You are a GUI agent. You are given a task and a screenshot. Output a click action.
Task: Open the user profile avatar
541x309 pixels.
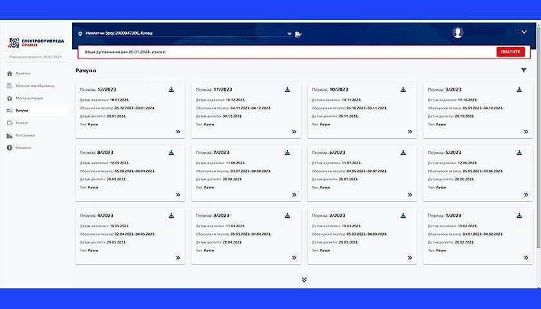coord(458,32)
